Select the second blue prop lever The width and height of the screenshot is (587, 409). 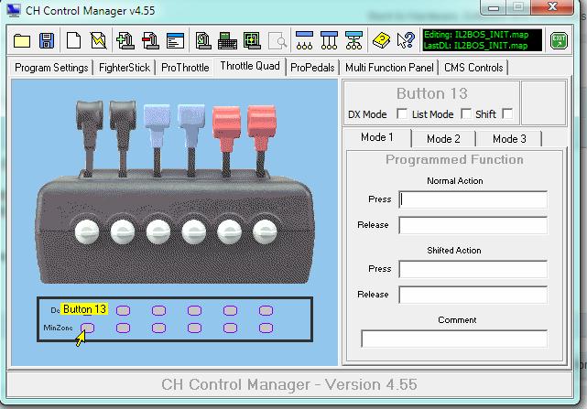pos(191,138)
